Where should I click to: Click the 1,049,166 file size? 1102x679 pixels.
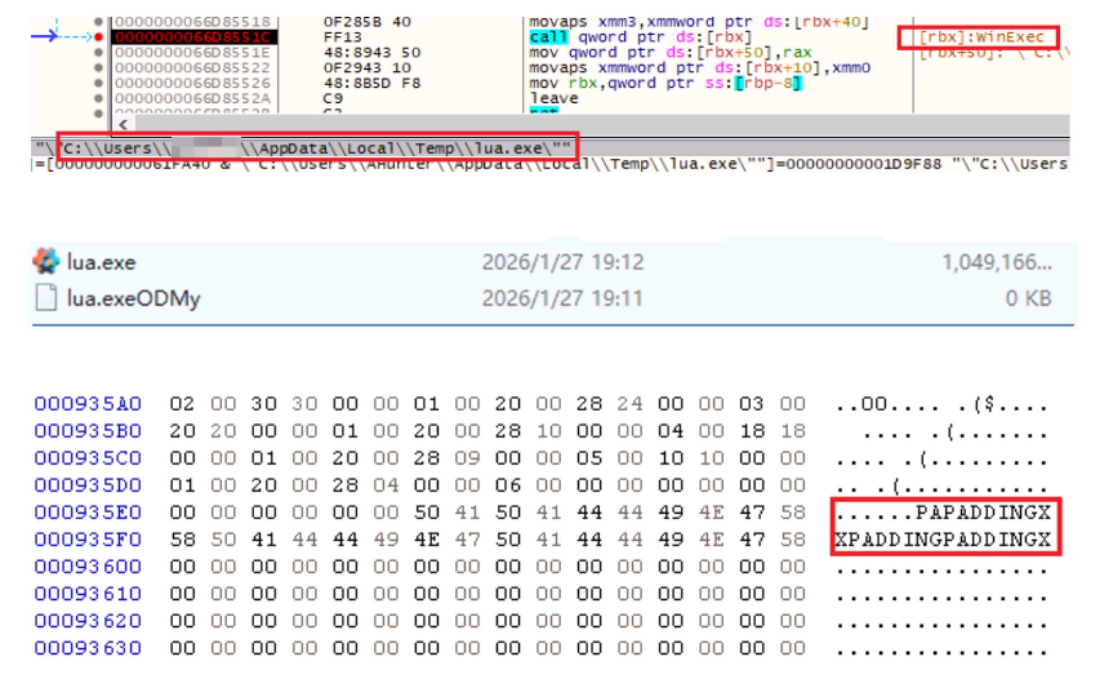tap(997, 262)
